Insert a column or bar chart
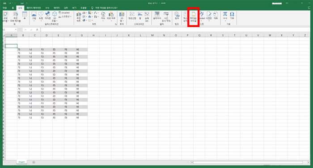 tap(85, 13)
